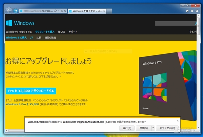The image size is (203, 137).
Task: Click the Windows 8 Pro box image
Action: click(x=168, y=86)
